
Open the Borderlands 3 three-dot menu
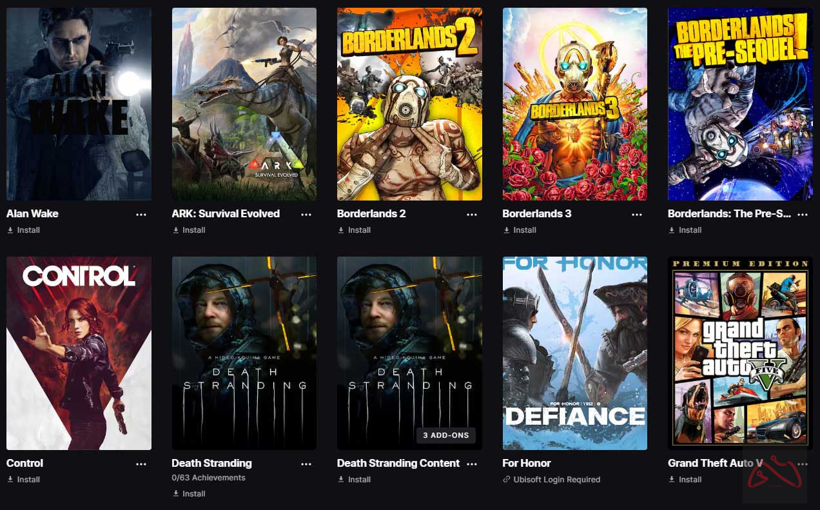tap(637, 214)
